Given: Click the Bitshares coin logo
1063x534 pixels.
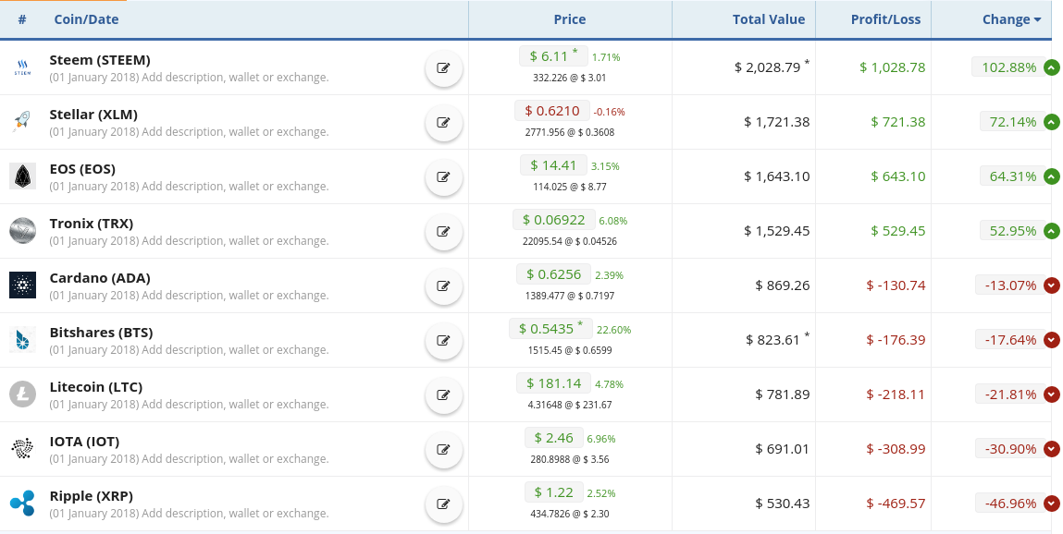Looking at the screenshot, I should pyautogui.click(x=22, y=340).
